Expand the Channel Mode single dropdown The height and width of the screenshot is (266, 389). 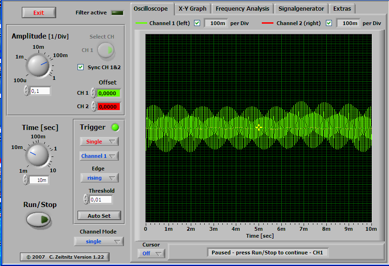(x=98, y=241)
